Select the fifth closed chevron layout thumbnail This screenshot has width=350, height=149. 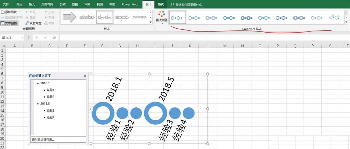(x=140, y=17)
